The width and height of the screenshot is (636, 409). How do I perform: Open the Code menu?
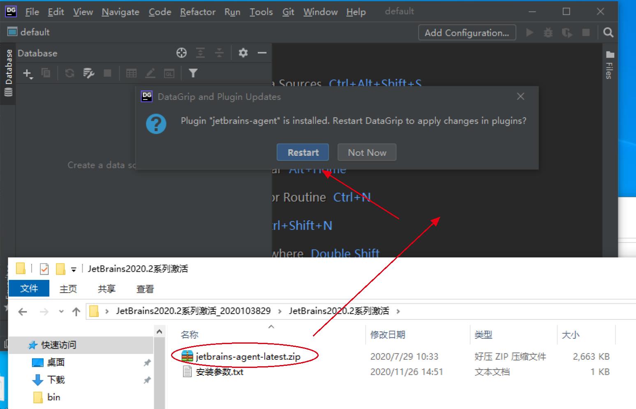160,12
